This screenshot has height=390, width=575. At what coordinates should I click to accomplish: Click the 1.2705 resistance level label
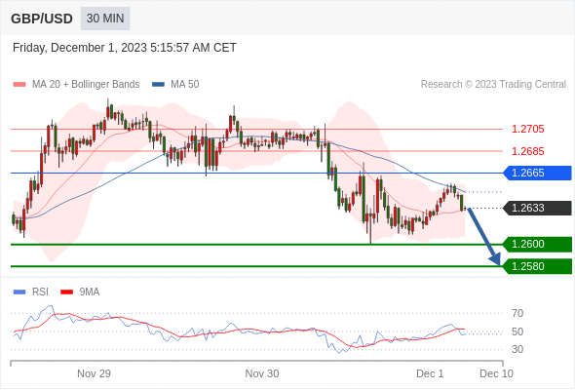(527, 129)
